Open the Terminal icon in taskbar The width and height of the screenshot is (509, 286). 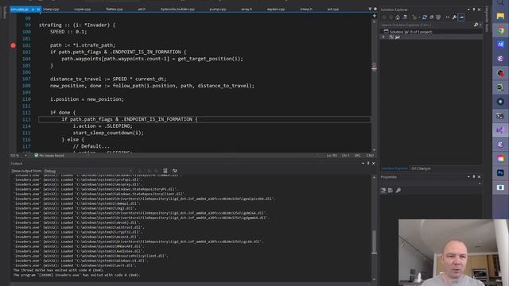point(500,116)
